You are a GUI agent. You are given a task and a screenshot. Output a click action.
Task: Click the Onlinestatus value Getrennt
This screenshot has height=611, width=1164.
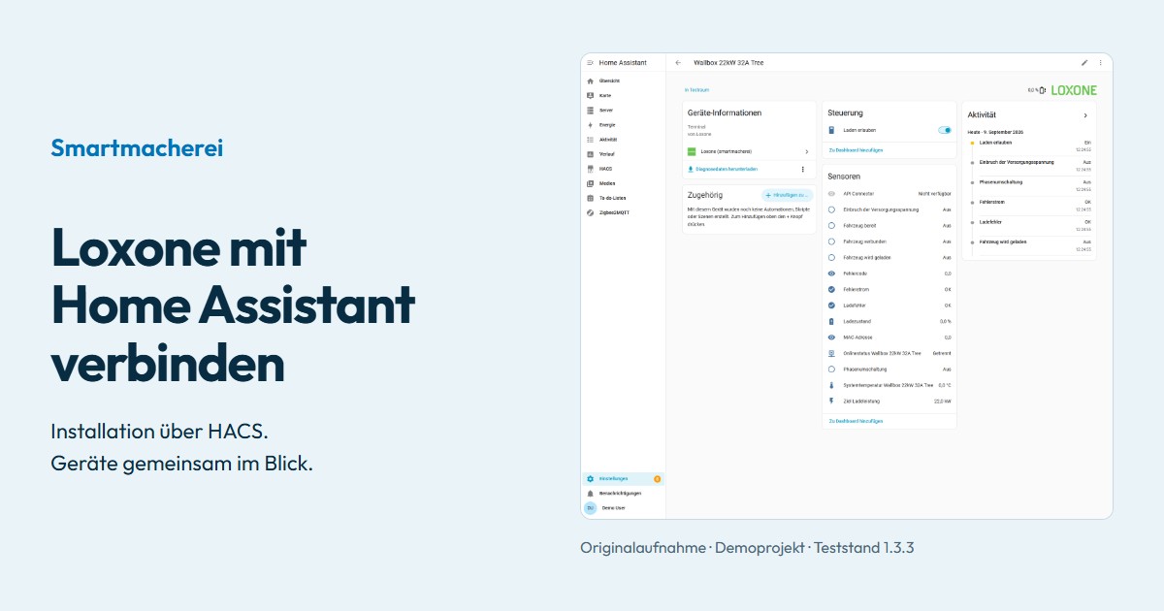pos(942,353)
